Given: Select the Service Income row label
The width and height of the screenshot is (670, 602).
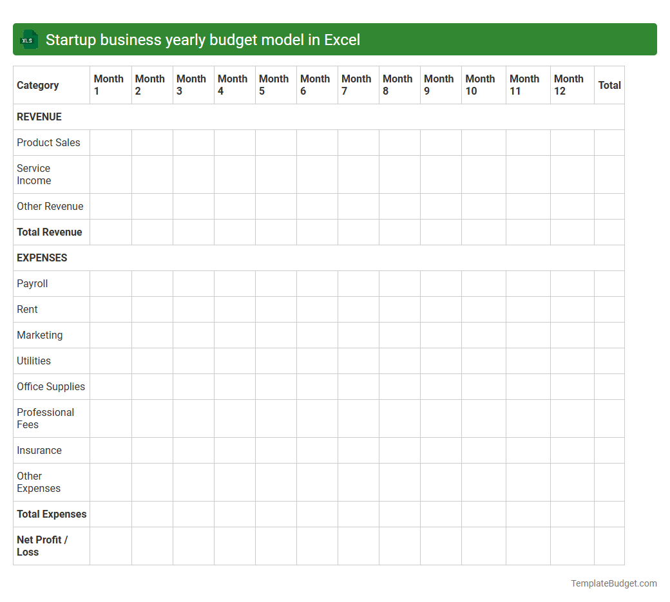Looking at the screenshot, I should [x=34, y=174].
